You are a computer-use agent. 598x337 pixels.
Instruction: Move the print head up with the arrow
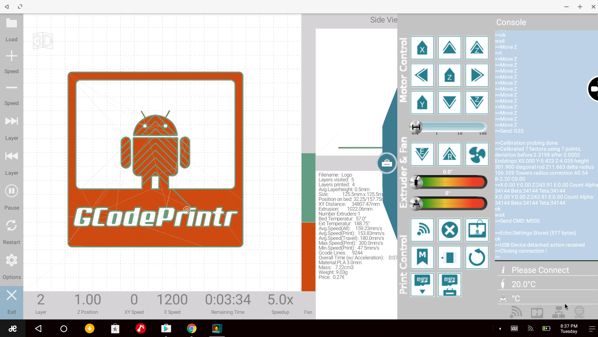pyautogui.click(x=449, y=48)
